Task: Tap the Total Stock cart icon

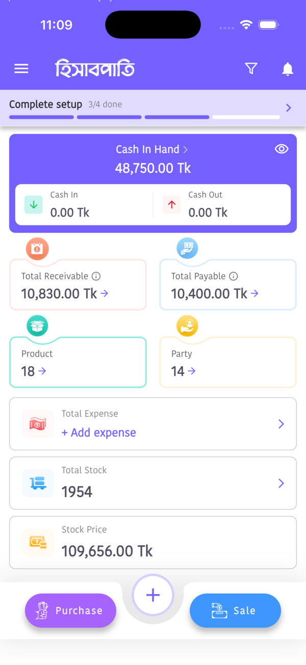Action: point(38,483)
